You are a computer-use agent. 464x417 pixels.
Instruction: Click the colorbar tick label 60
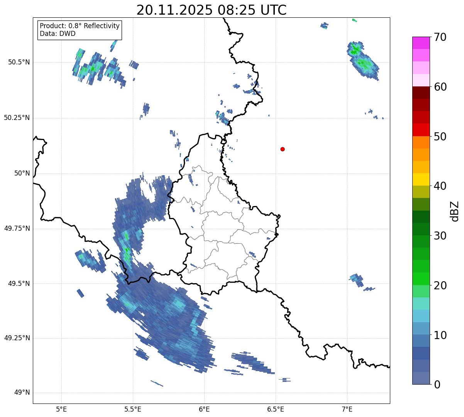tap(440, 87)
